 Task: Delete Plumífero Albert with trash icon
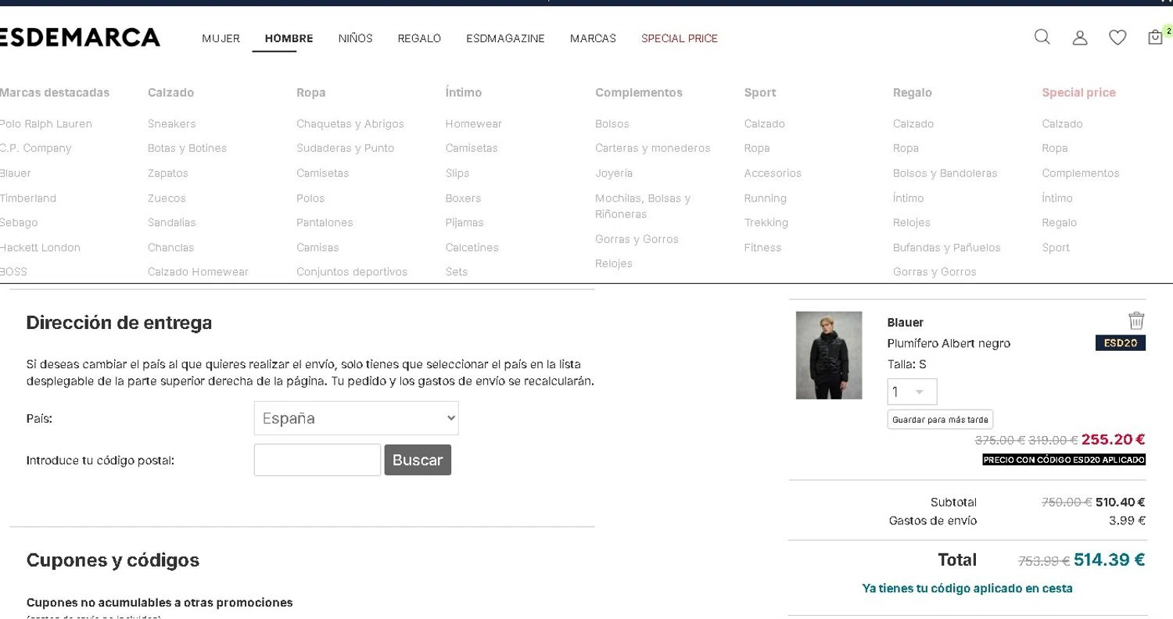1136,320
